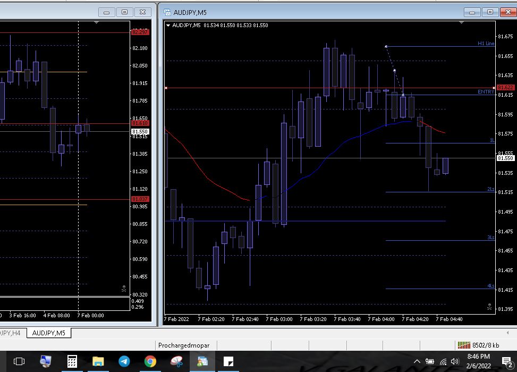Click the connection status bars showing 8502/8 kb
The width and height of the screenshot is (517, 372).
click(x=464, y=345)
